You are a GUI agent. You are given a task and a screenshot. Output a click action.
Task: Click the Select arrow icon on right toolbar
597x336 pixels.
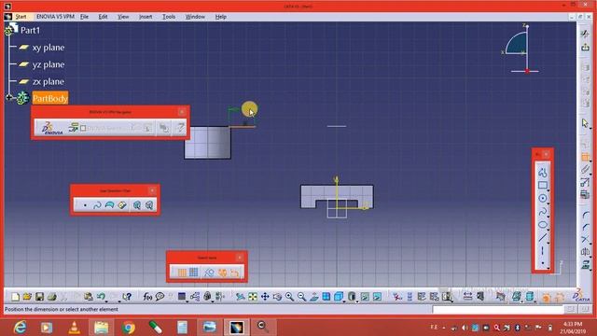point(585,123)
